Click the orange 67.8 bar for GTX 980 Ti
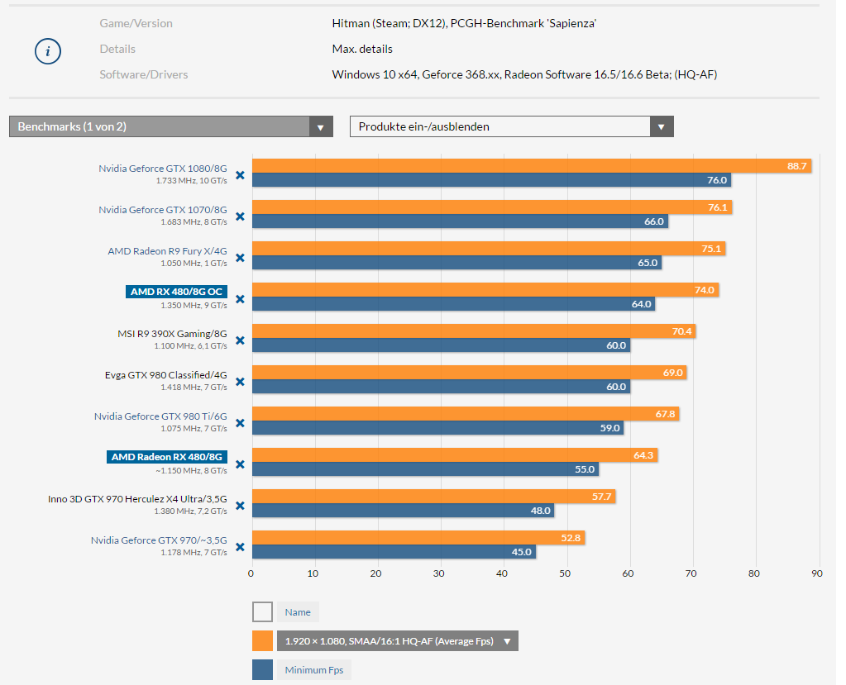Image resolution: width=846 pixels, height=685 pixels. pos(466,414)
